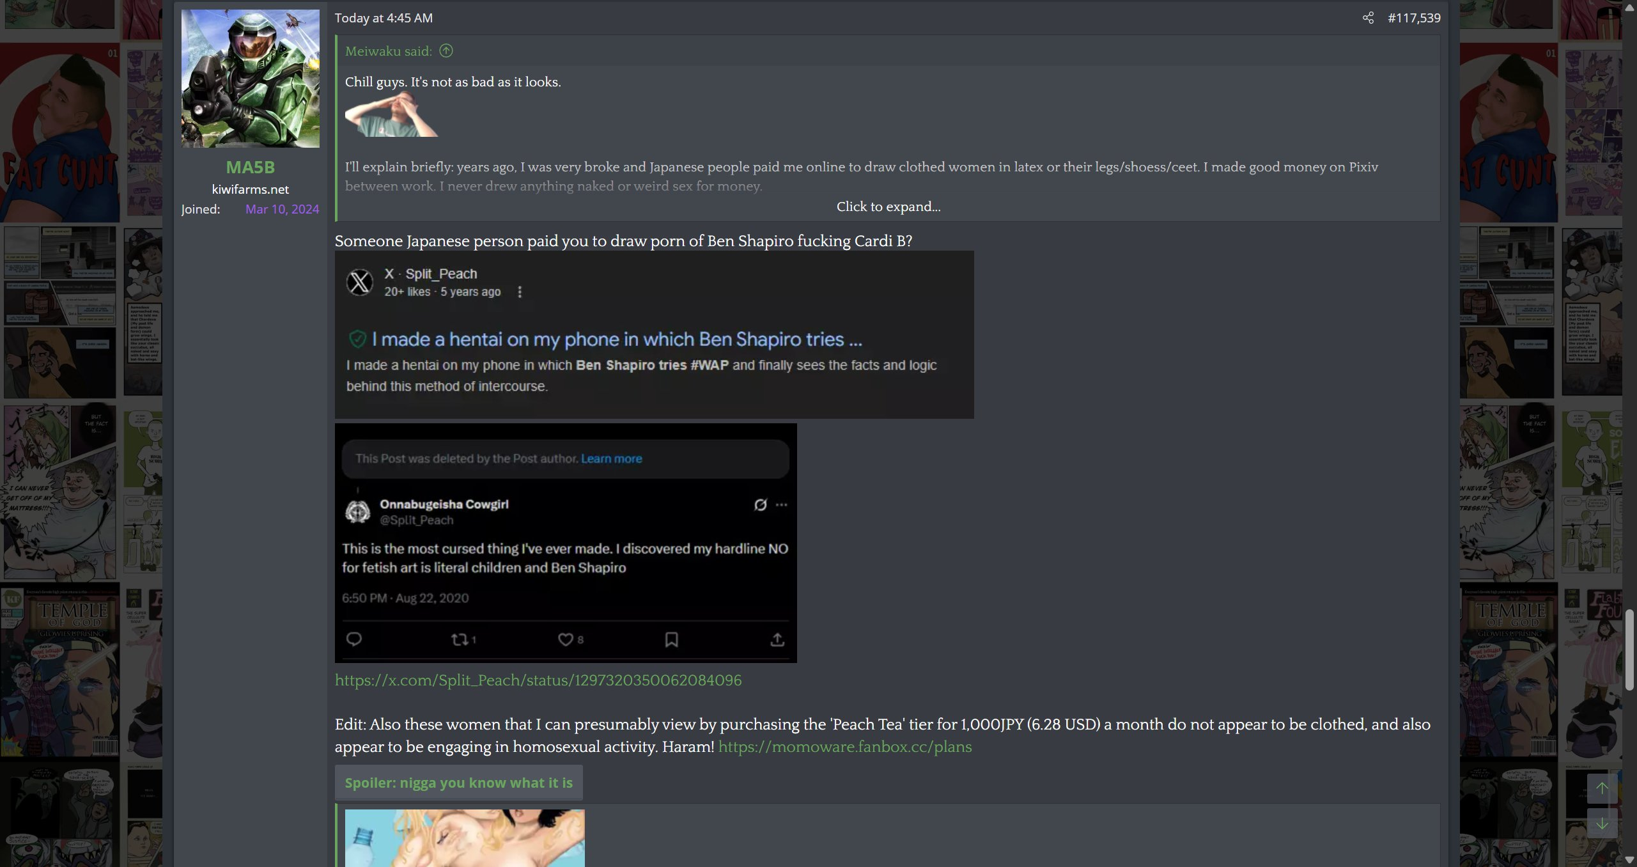The height and width of the screenshot is (867, 1637).
Task: Click the three-dot menu next to 5 years ago
Action: click(520, 292)
